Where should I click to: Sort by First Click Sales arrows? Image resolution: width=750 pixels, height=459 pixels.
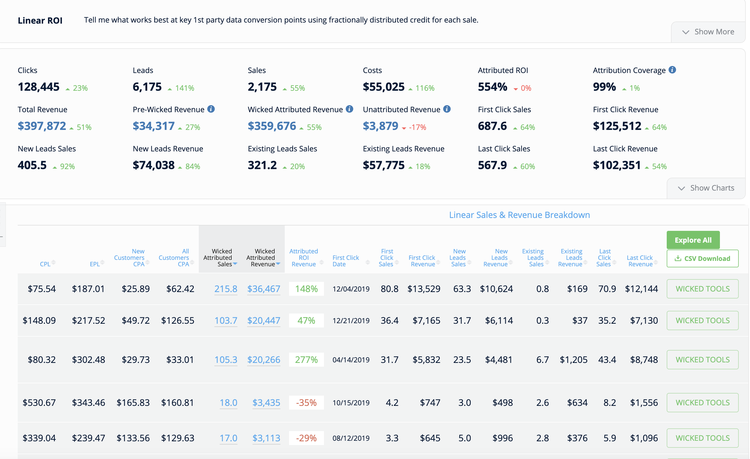(x=396, y=262)
